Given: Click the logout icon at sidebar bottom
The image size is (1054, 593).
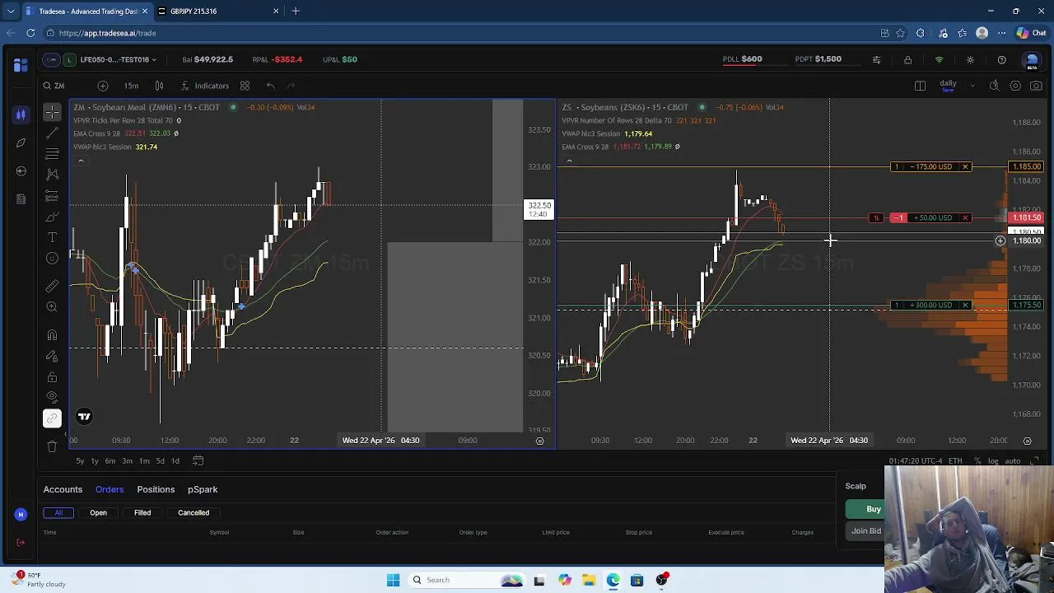Looking at the screenshot, I should [21, 542].
